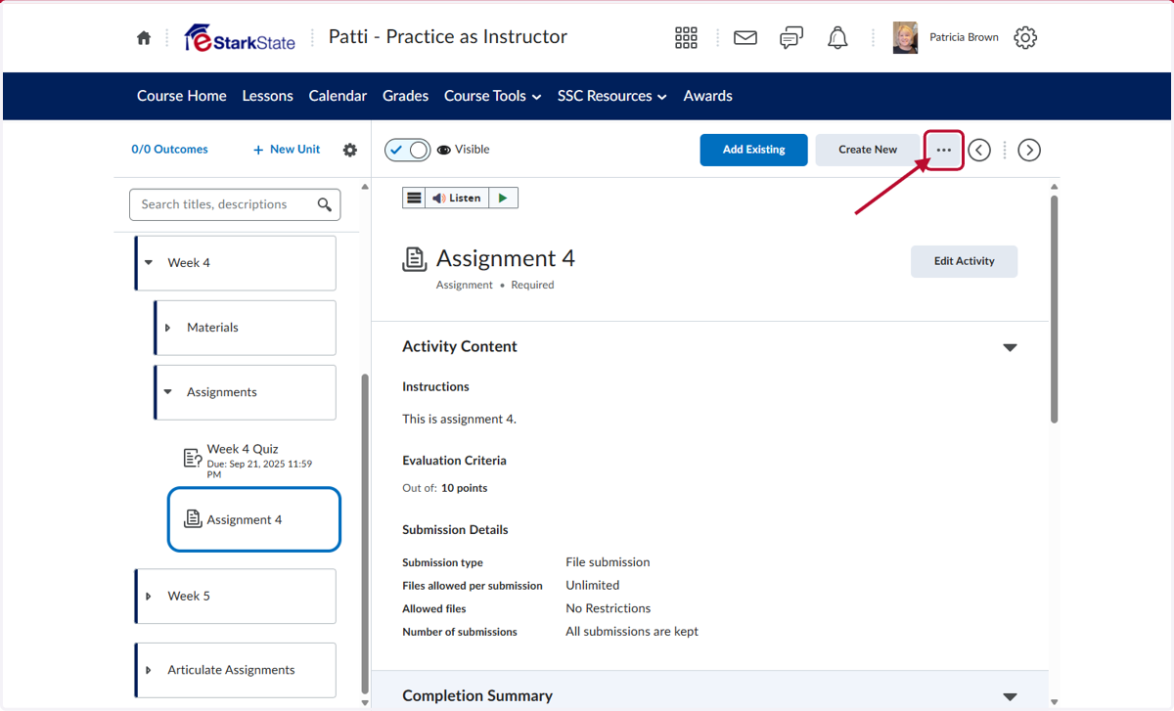This screenshot has height=711, width=1174.
Task: Click the Patricia Brown user name
Action: pos(964,38)
